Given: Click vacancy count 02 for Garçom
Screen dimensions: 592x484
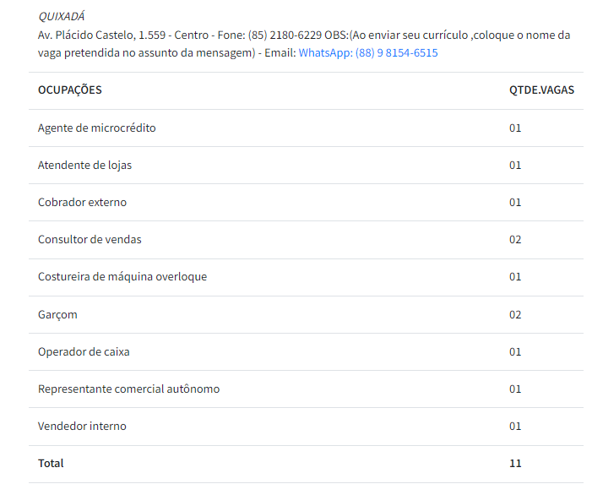Looking at the screenshot, I should click(515, 315).
